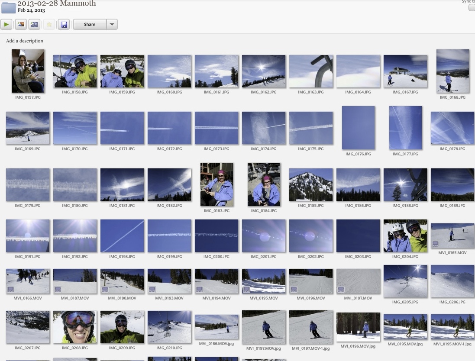
Task: Start a slideshow with the green play icon
Action: point(6,24)
